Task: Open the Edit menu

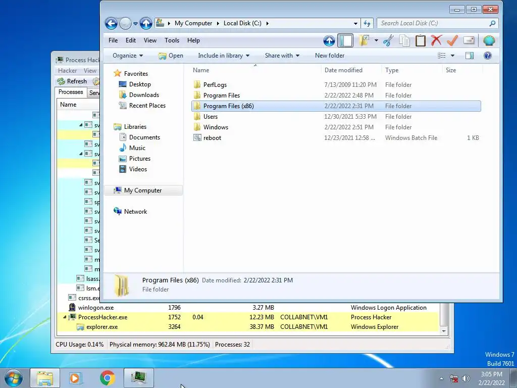Action: (131, 40)
